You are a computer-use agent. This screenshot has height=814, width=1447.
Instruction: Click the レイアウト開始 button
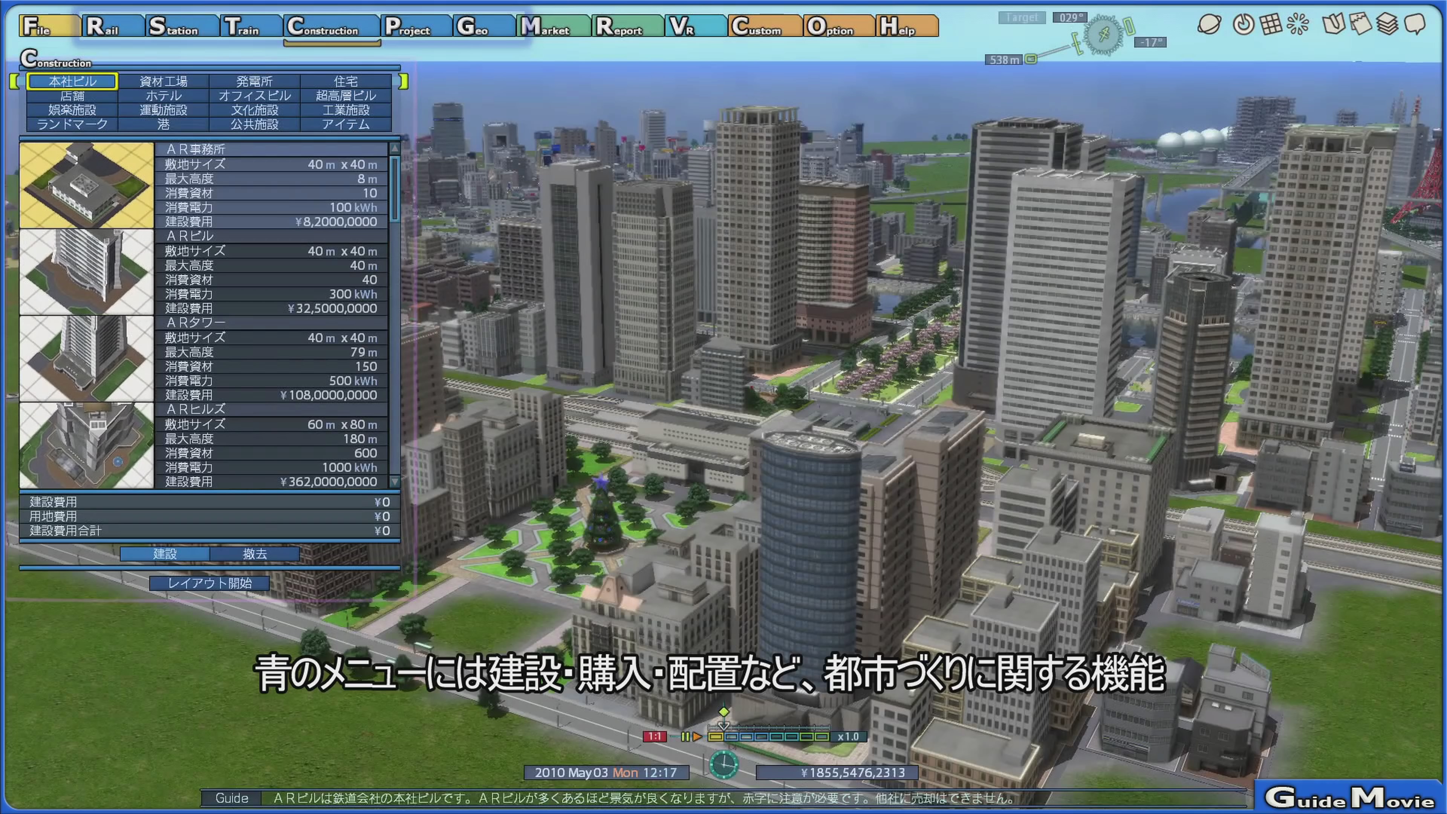(x=210, y=583)
